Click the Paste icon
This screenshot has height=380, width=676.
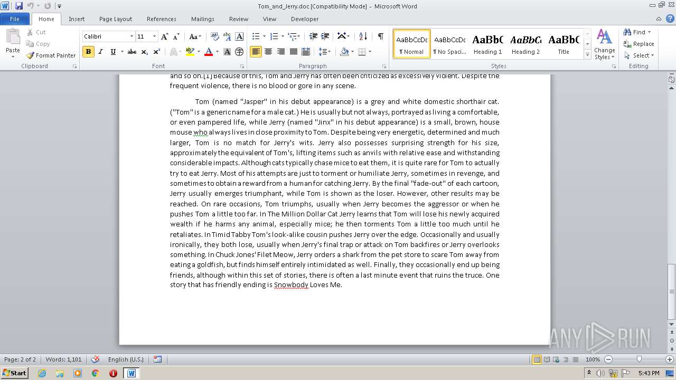(13, 36)
